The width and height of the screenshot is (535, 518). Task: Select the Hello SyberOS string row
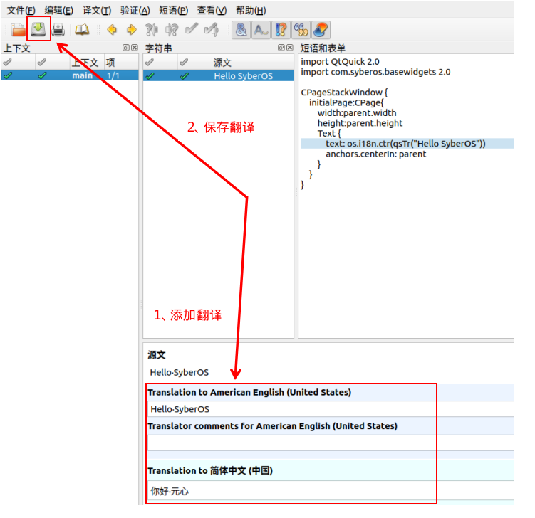coord(243,75)
